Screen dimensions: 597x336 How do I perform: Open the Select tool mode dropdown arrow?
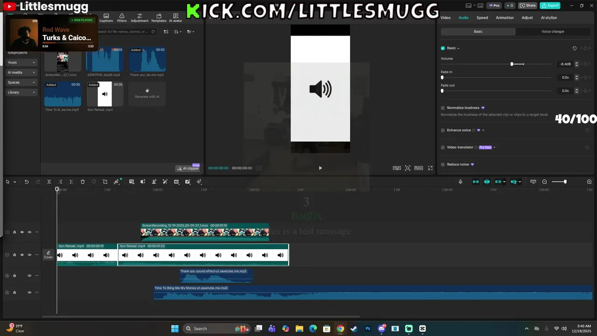(x=15, y=182)
